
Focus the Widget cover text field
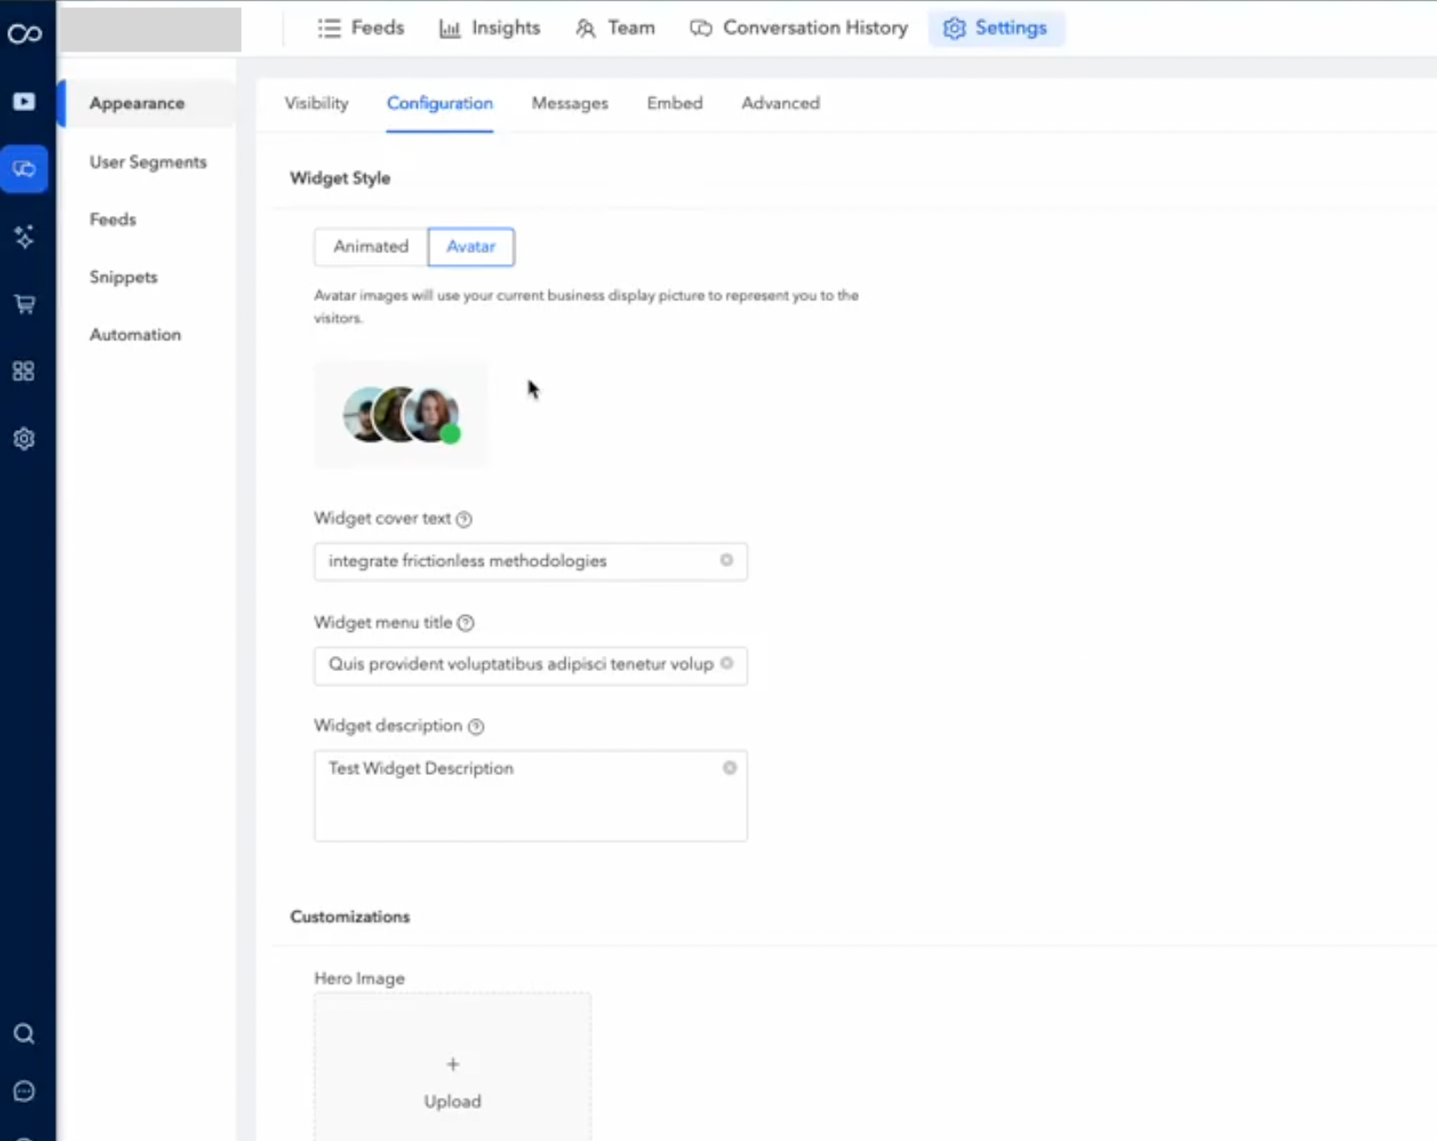pos(531,562)
